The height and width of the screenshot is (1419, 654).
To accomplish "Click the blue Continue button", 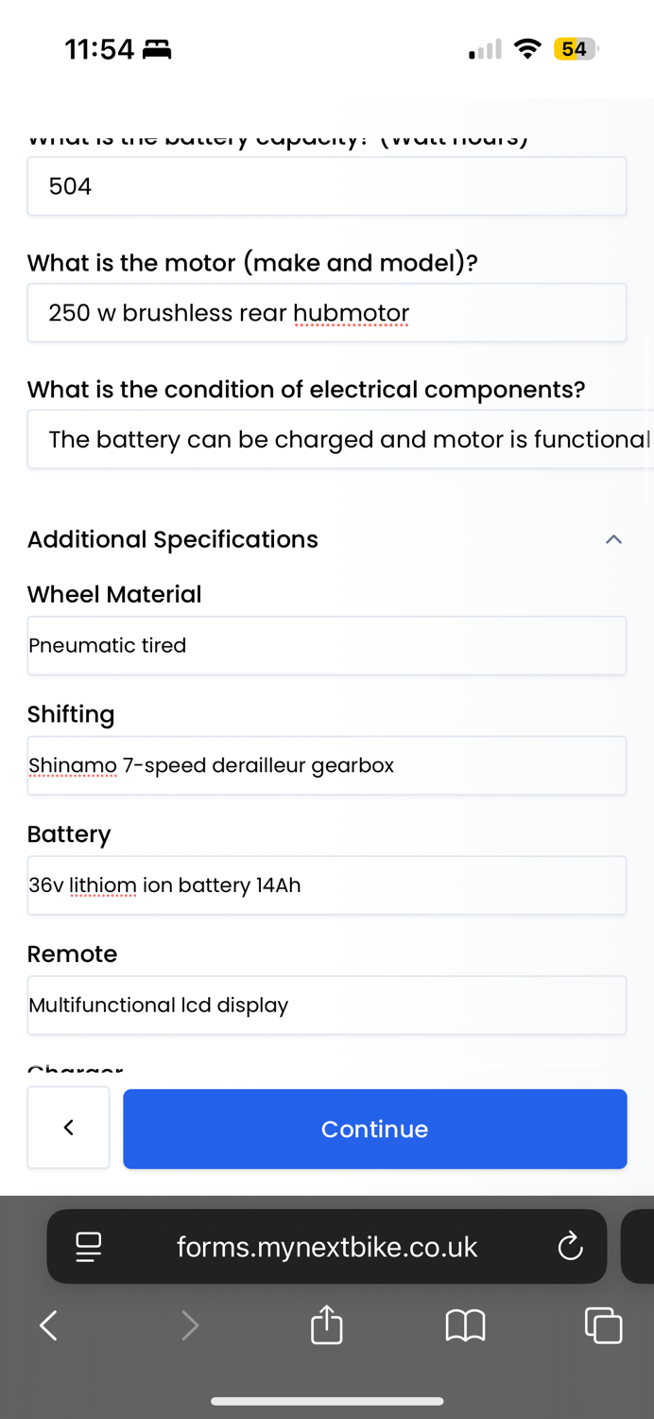I will 375,1129.
